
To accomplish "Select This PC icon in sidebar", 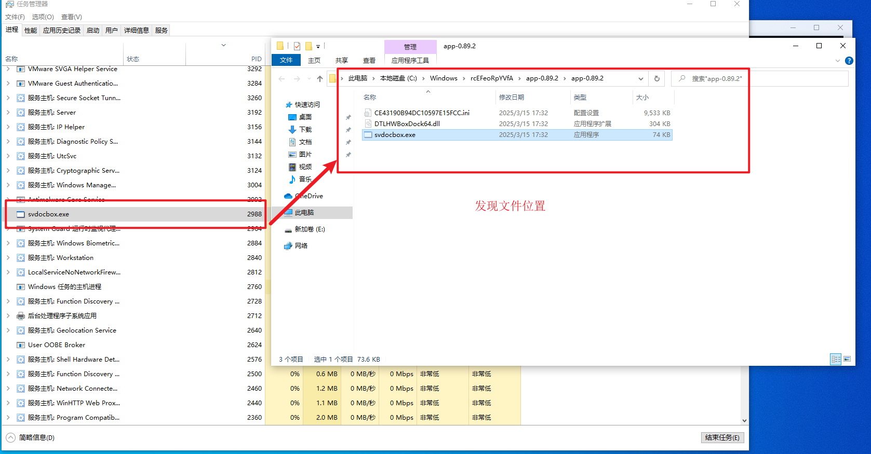I will [x=288, y=213].
